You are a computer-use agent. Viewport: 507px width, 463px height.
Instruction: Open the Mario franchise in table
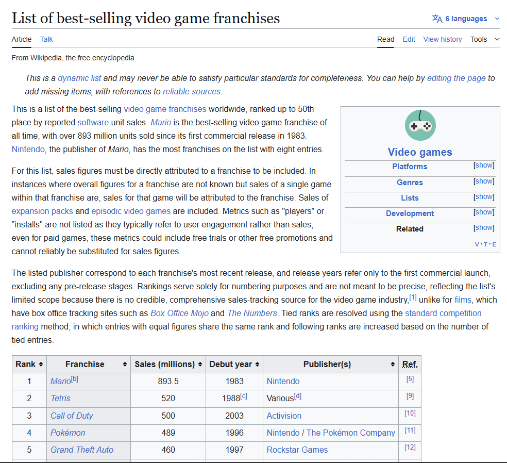coord(60,382)
